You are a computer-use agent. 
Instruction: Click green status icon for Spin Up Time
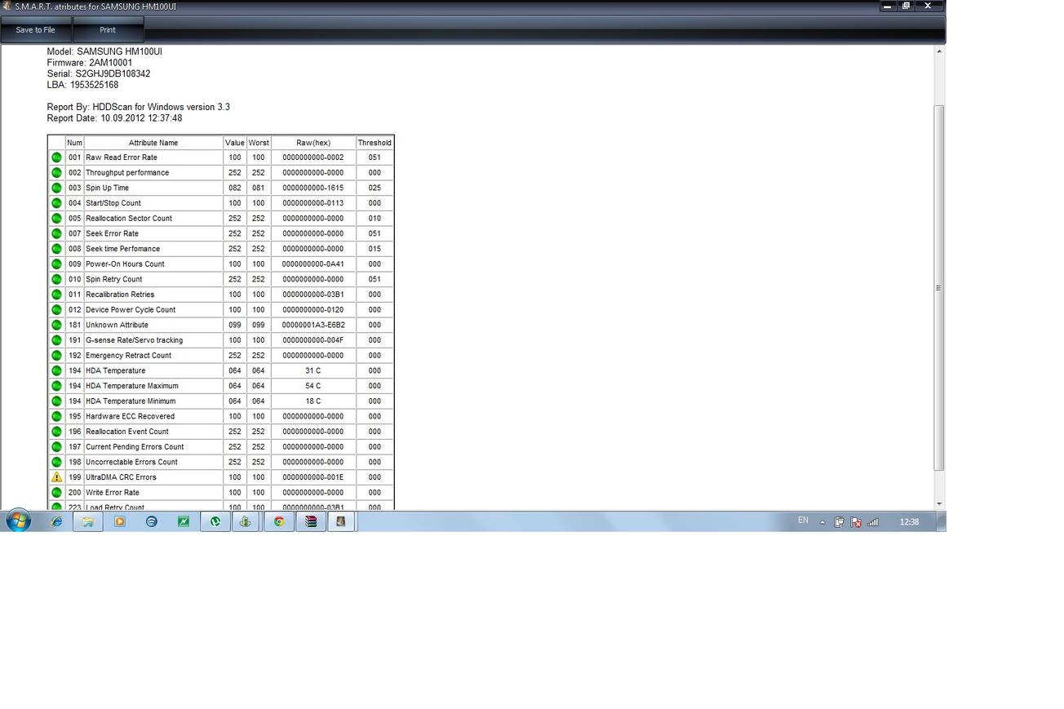tap(56, 188)
